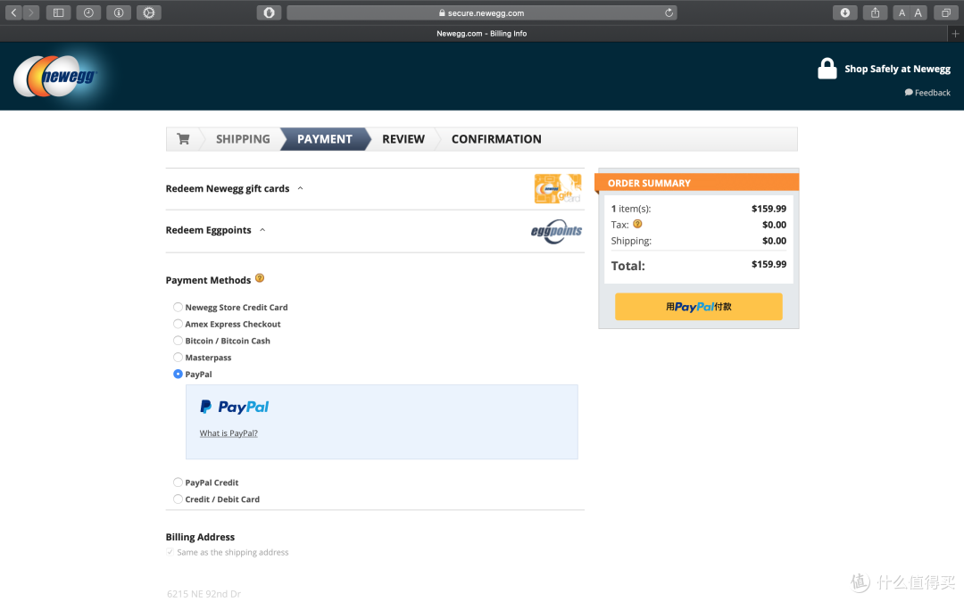Select the Newegg.com - Billing Info tab
The height and width of the screenshot is (602, 964).
coord(481,34)
